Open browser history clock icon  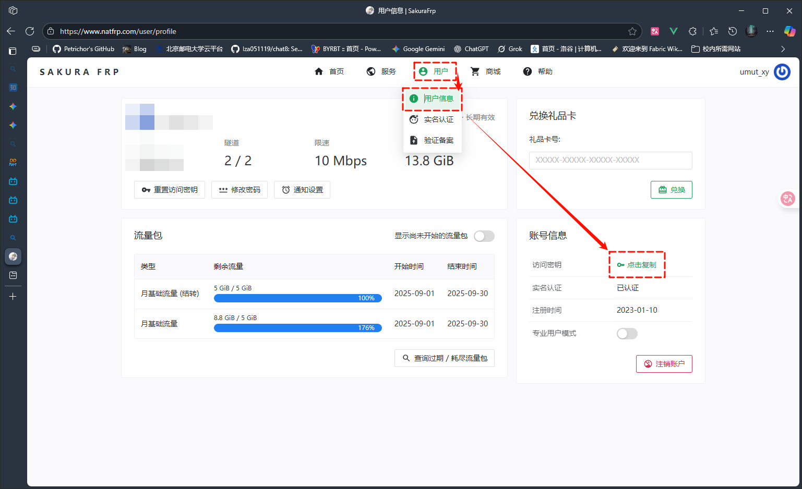[733, 31]
